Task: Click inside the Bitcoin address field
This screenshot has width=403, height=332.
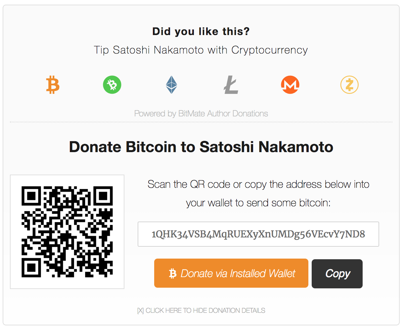Action: [258, 234]
